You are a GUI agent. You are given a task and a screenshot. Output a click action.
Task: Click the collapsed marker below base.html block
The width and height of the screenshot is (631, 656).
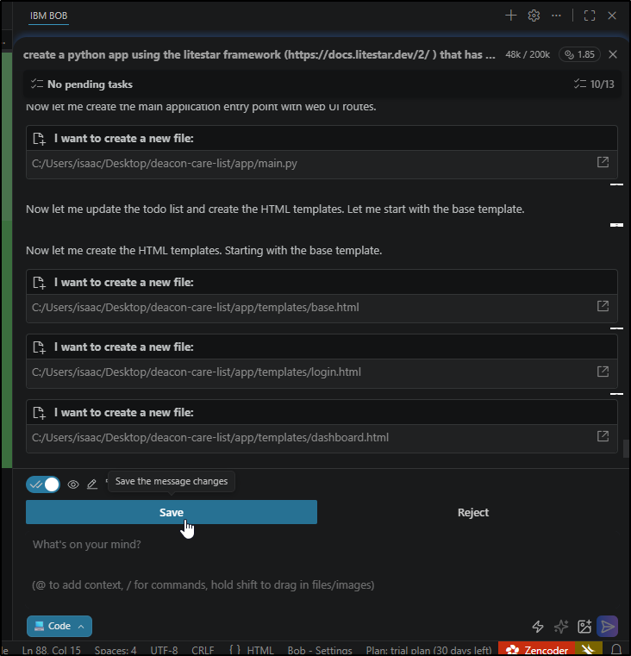[616, 328]
